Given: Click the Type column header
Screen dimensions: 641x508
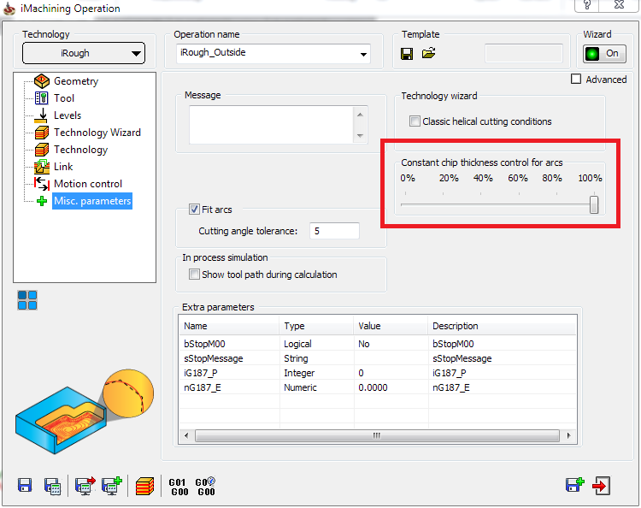Looking at the screenshot, I should (316, 326).
